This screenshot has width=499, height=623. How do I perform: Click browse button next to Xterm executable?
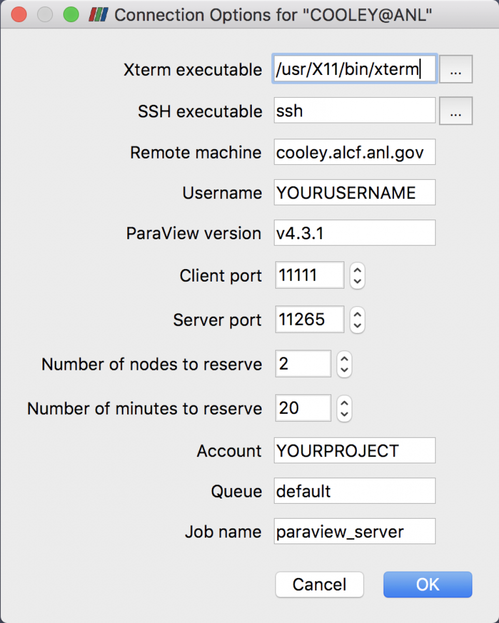[456, 70]
